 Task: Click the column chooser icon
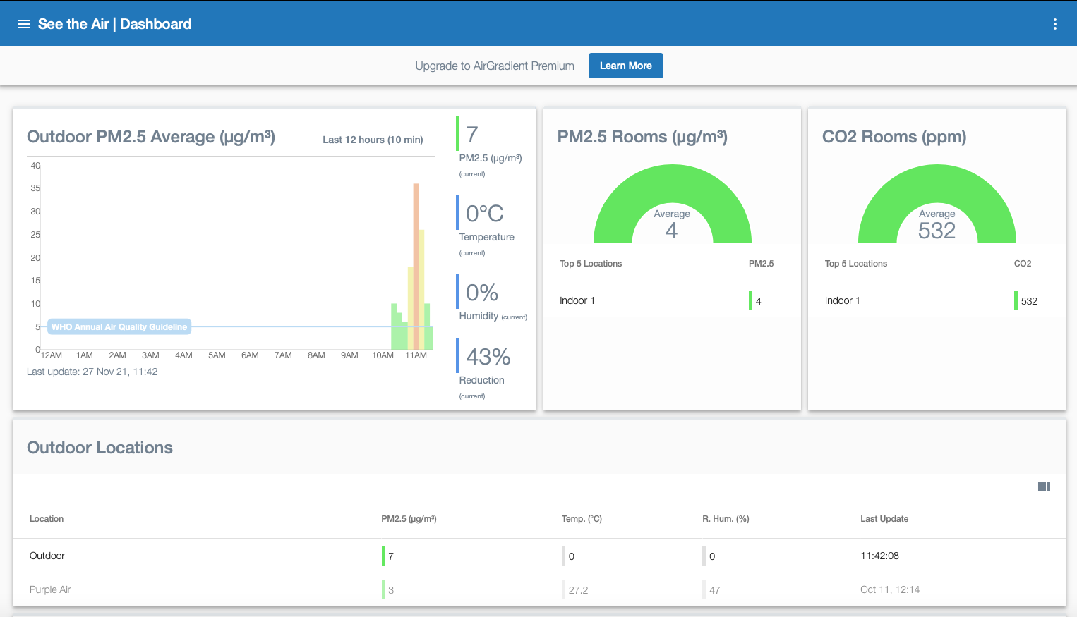pos(1044,487)
